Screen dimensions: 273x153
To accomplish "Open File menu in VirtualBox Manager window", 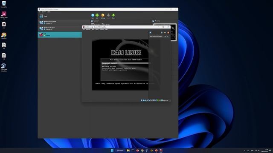I will (x=40, y=12).
